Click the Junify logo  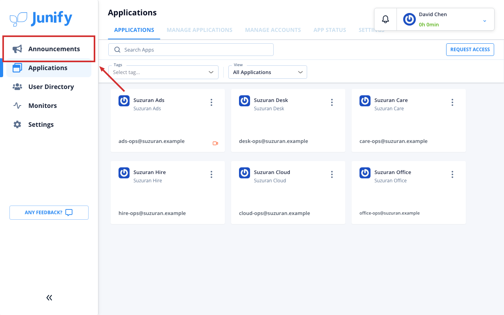point(41,19)
